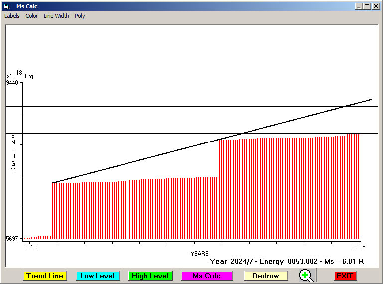Maximize the Ms Calc window

click(367, 6)
